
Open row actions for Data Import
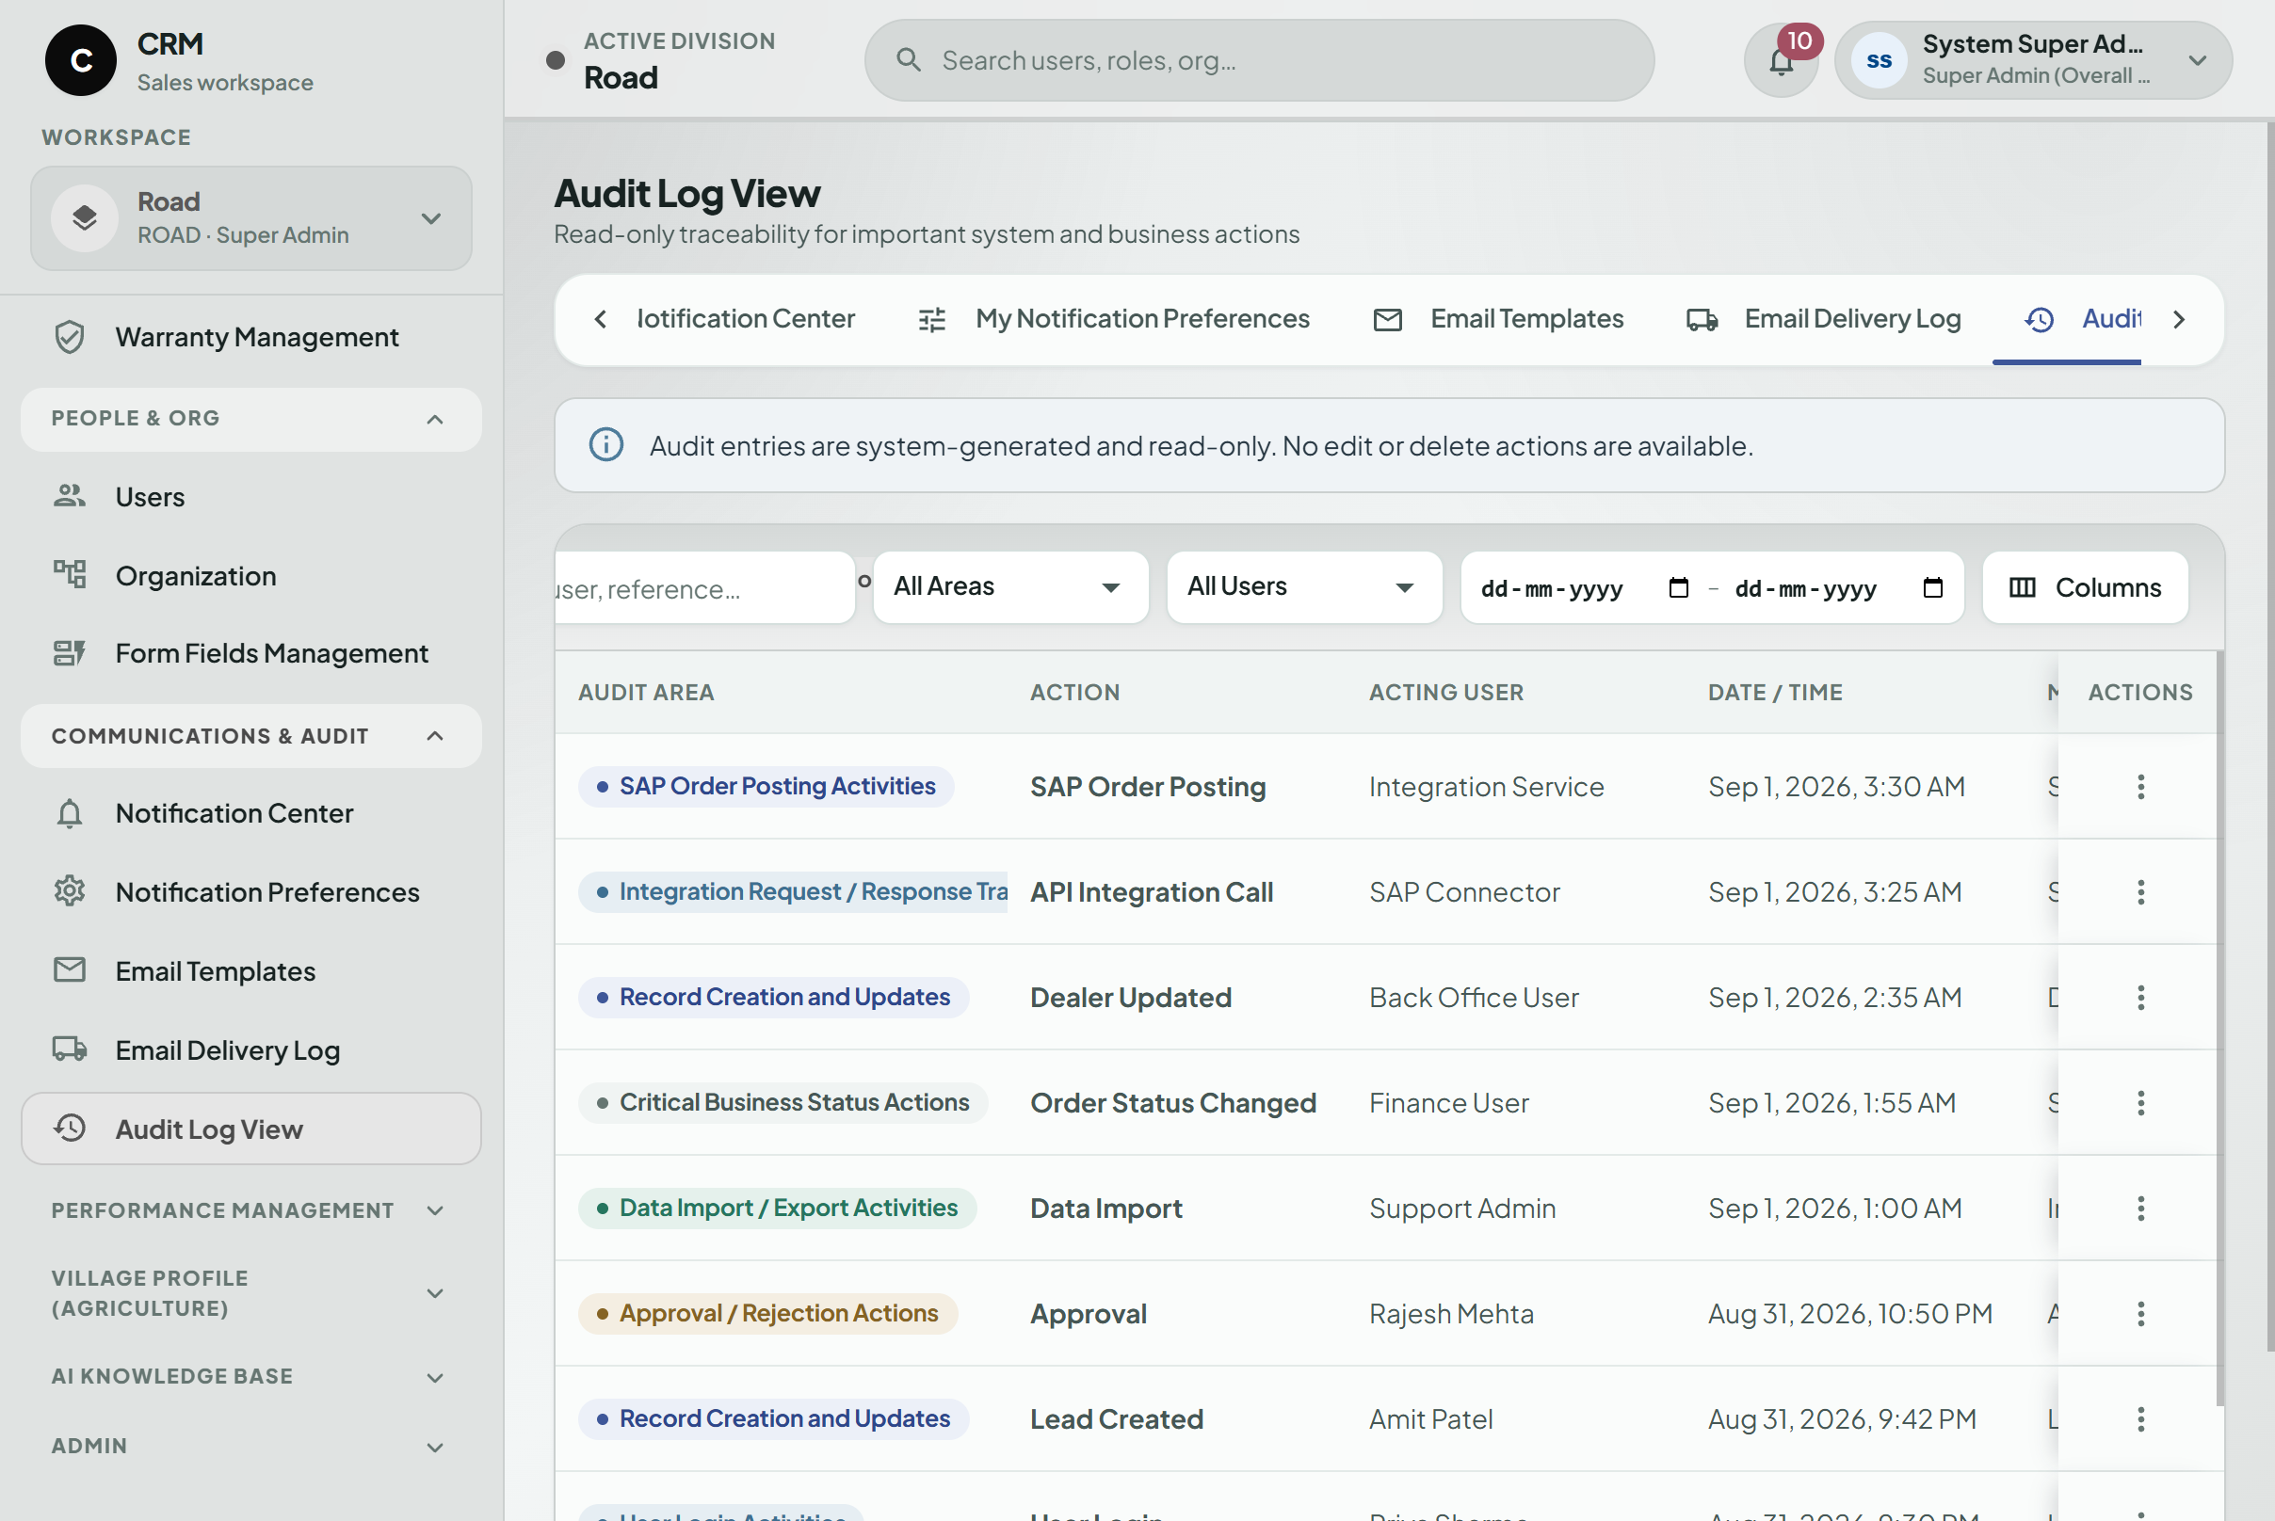point(2140,1209)
